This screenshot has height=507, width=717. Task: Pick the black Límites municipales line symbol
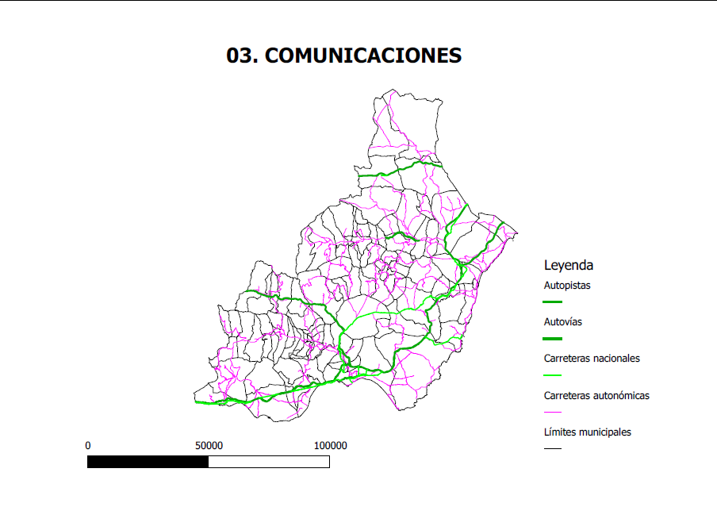click(x=552, y=449)
